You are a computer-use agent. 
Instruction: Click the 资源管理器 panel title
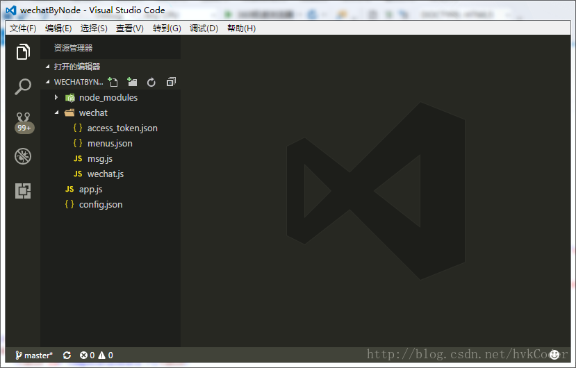pyautogui.click(x=73, y=48)
